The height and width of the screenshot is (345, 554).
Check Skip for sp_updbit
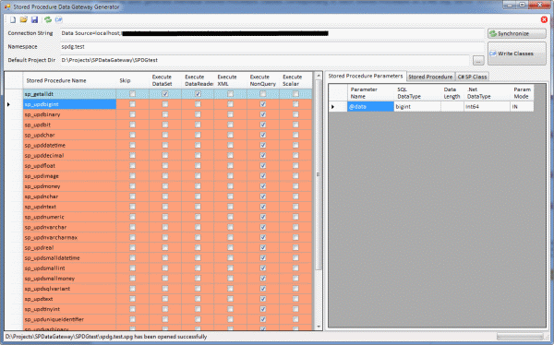132,125
